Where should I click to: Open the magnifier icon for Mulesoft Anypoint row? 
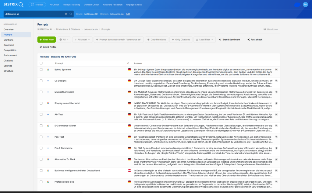(x=276, y=92)
